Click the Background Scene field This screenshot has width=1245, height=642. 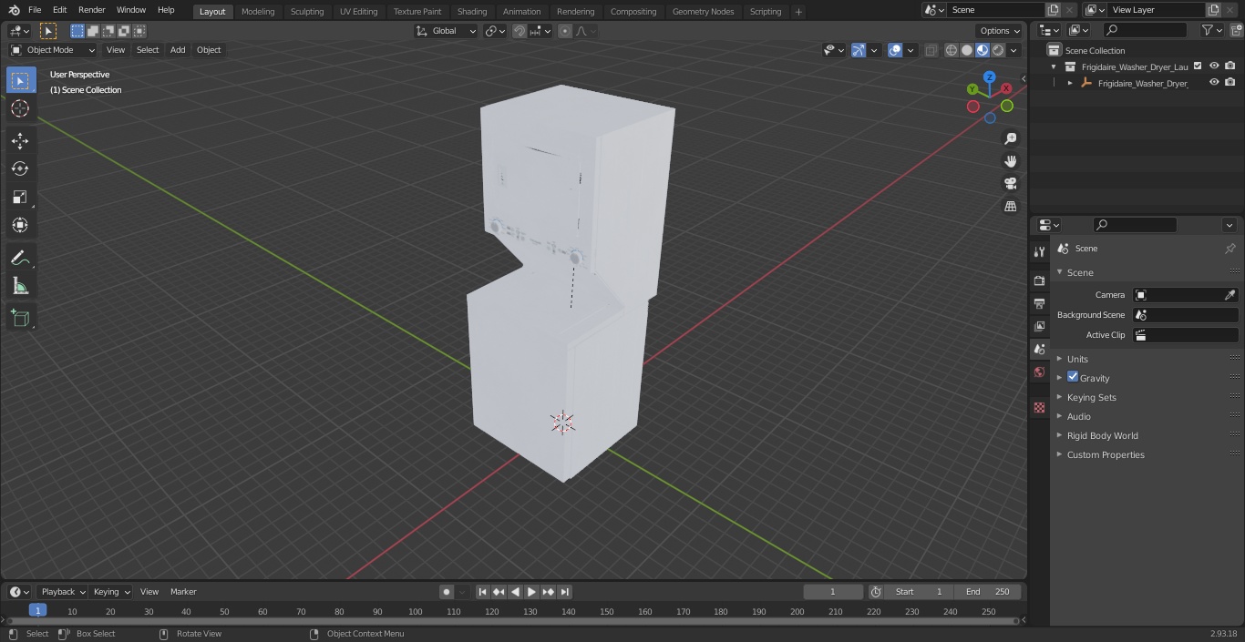(1185, 315)
